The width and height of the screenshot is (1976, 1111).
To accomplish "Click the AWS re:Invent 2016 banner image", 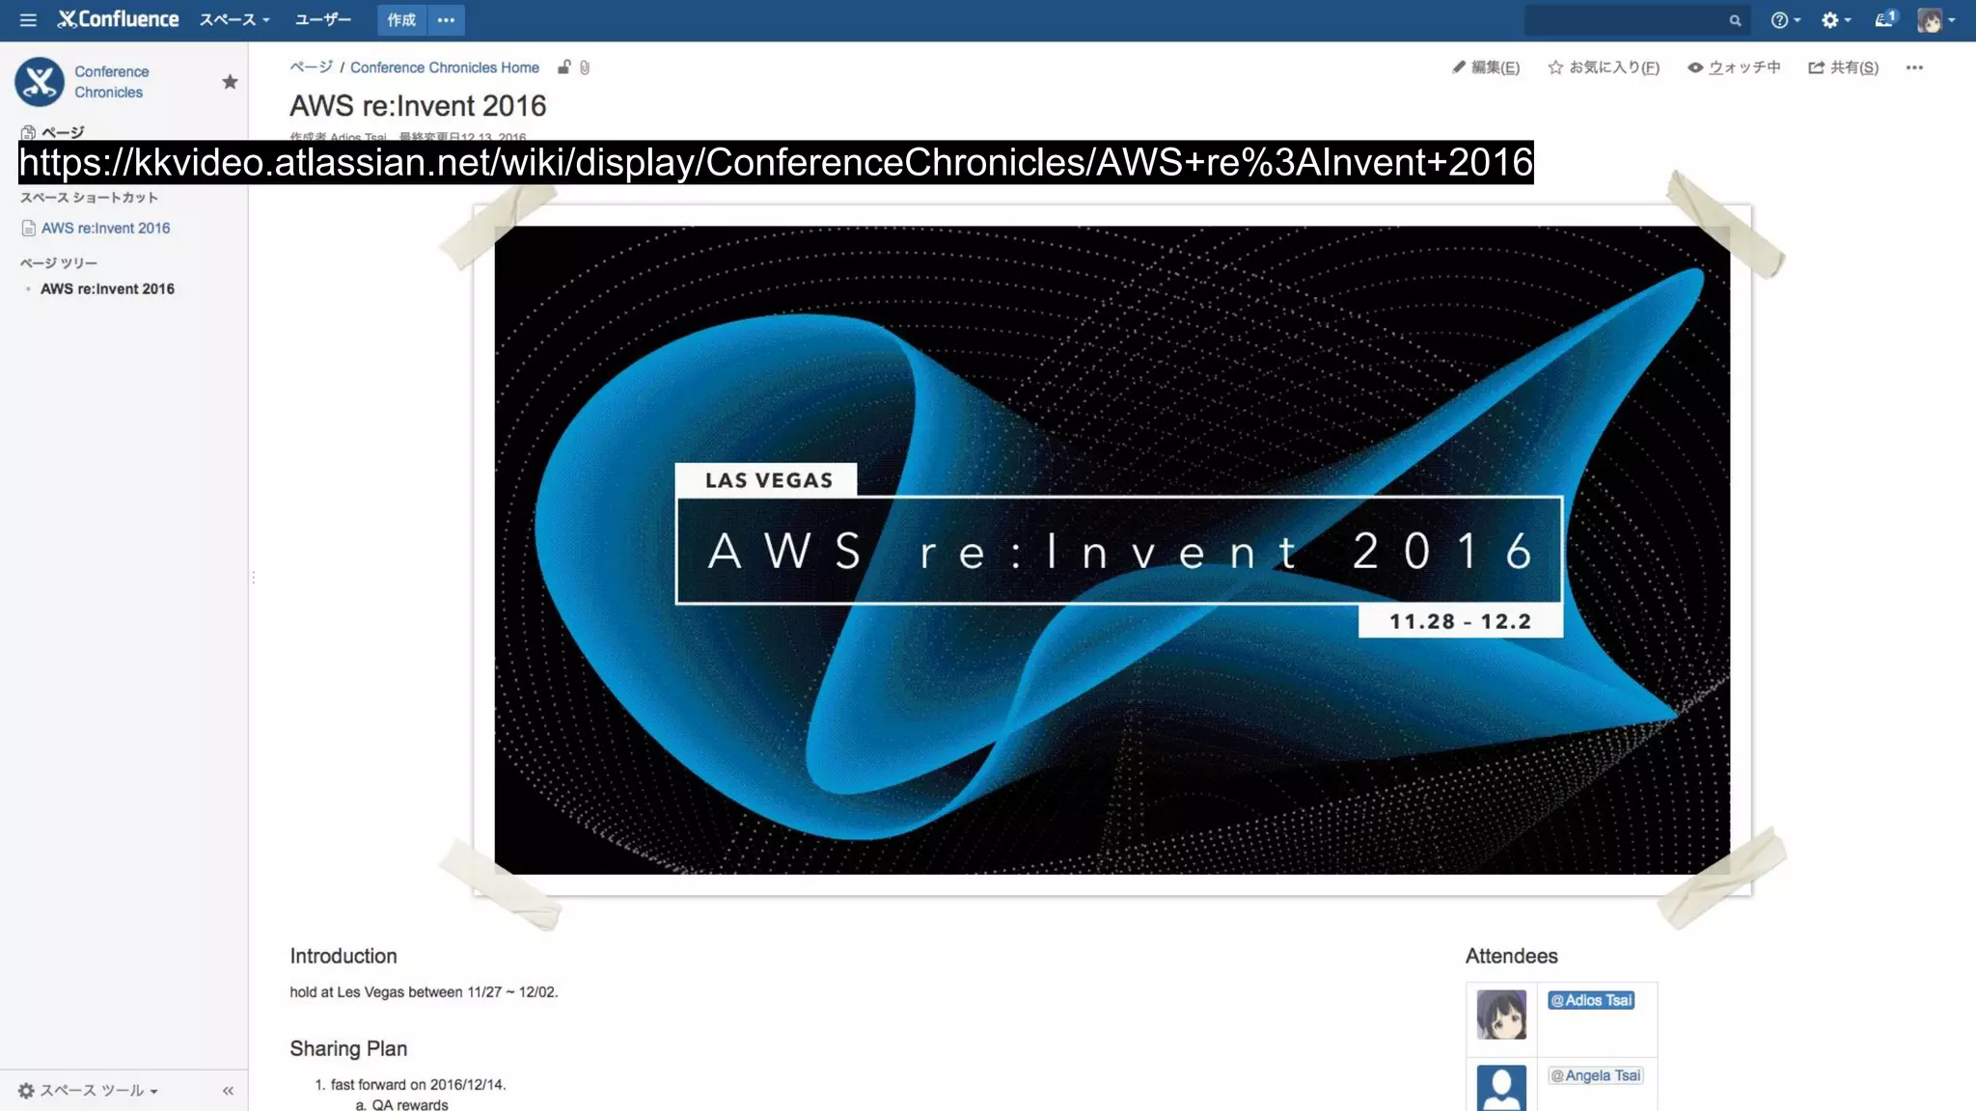I will coord(1111,550).
